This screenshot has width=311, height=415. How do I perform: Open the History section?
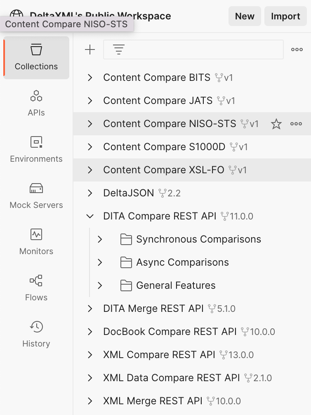36,334
